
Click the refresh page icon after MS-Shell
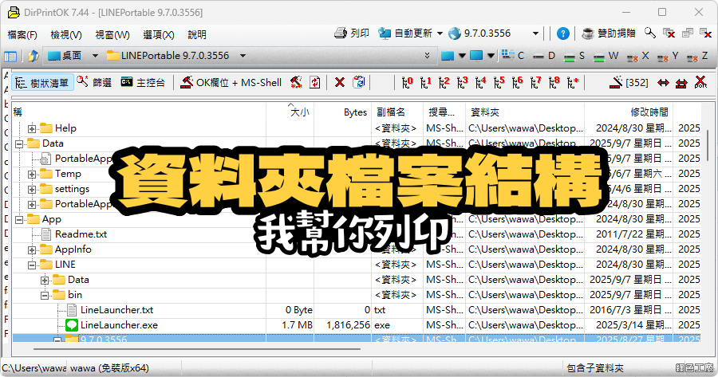[314, 82]
